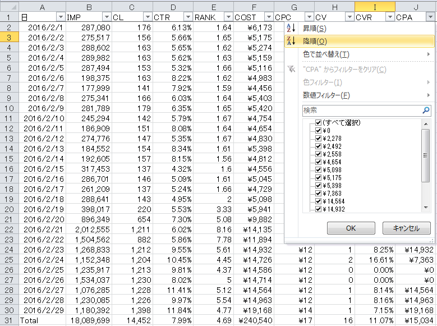Uncheck the ¥5,398 filter checkbox
This screenshot has height=326, width=437.
pos(318,185)
